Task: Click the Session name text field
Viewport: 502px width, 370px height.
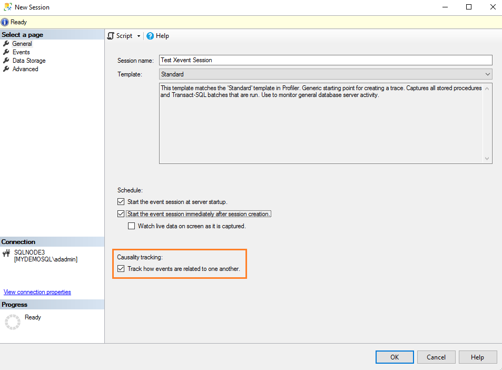Action: pyautogui.click(x=325, y=60)
